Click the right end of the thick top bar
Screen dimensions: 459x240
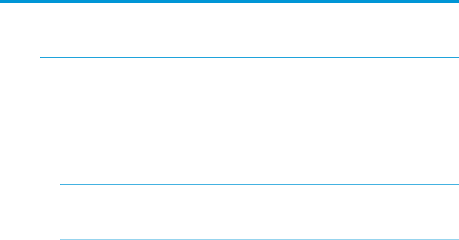click(x=457, y=1)
